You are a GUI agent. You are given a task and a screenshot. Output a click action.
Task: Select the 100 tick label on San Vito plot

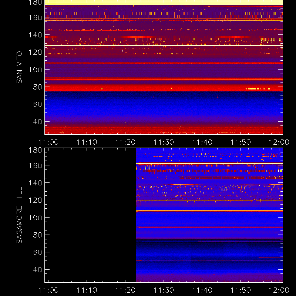35,70
